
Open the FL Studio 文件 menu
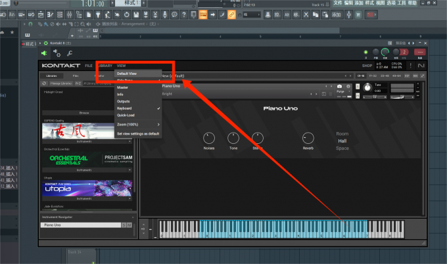tap(337, 3)
